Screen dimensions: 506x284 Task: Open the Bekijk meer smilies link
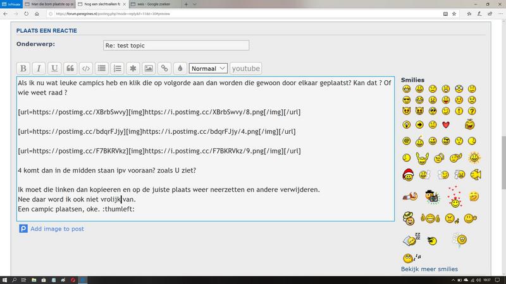tap(429, 269)
